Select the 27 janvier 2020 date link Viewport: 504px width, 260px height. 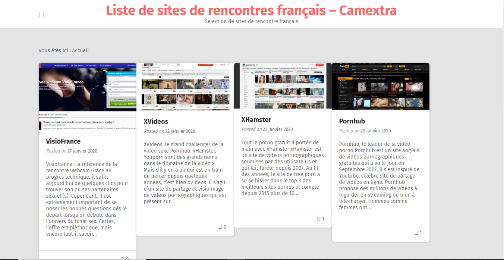click(82, 151)
